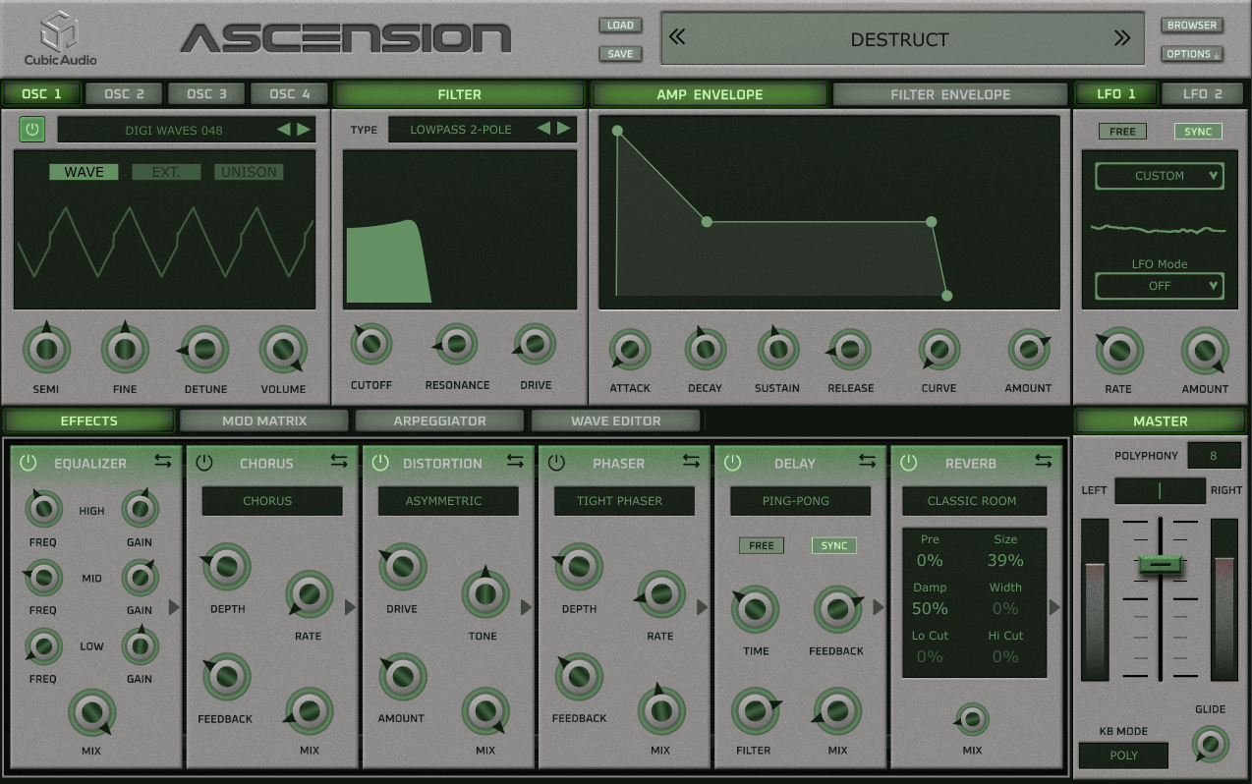
Task: Click the LEFT/RIGHT pan slider
Action: click(1160, 490)
